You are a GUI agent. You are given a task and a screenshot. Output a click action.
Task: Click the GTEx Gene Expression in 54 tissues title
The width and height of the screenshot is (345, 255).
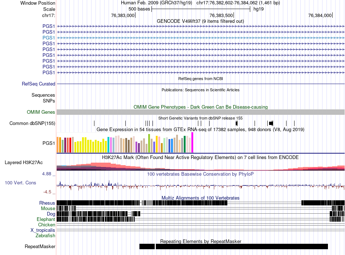tap(200, 129)
